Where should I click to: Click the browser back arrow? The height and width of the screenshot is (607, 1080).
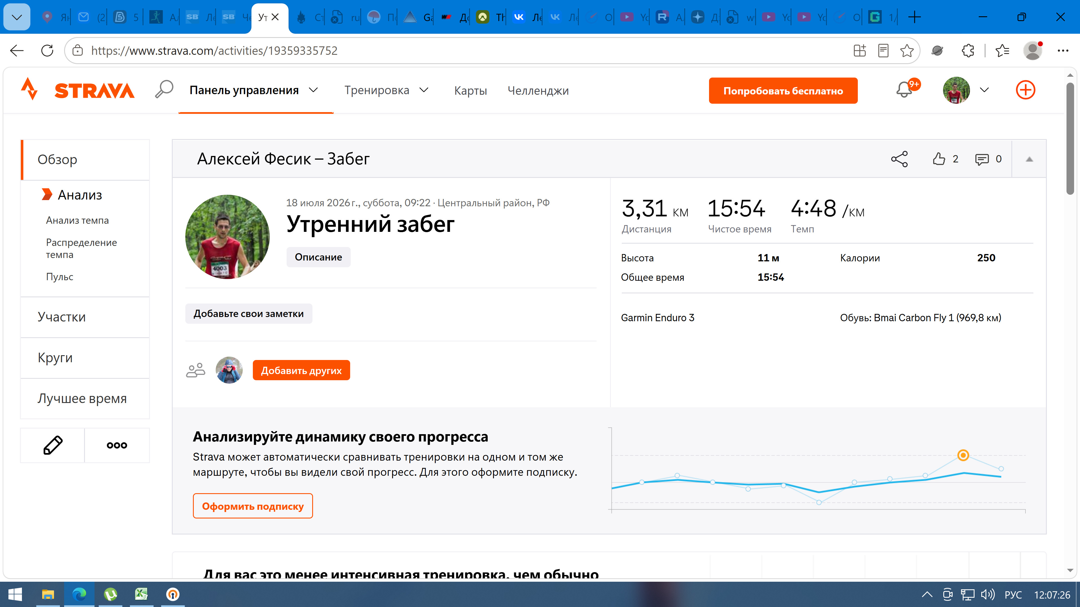[x=17, y=51]
